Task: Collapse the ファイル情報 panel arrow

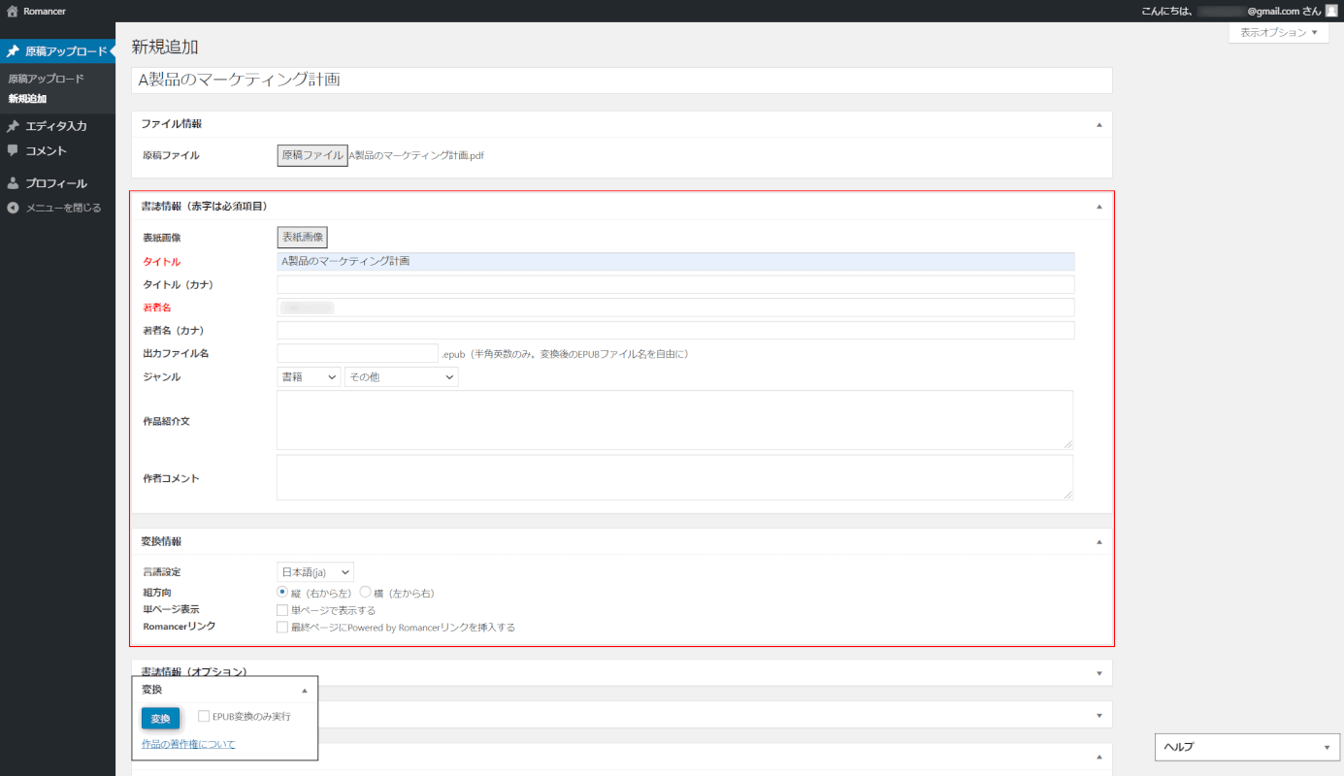Action: coord(1098,124)
